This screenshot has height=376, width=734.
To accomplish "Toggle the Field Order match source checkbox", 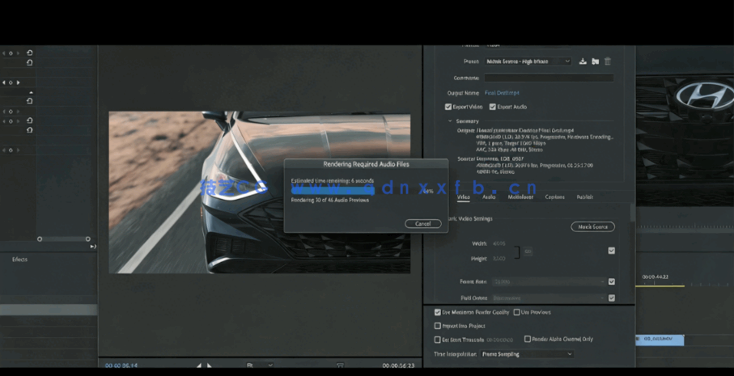I will (611, 298).
